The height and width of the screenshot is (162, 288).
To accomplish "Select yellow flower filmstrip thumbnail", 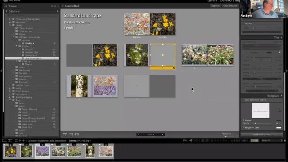I will [10, 151].
